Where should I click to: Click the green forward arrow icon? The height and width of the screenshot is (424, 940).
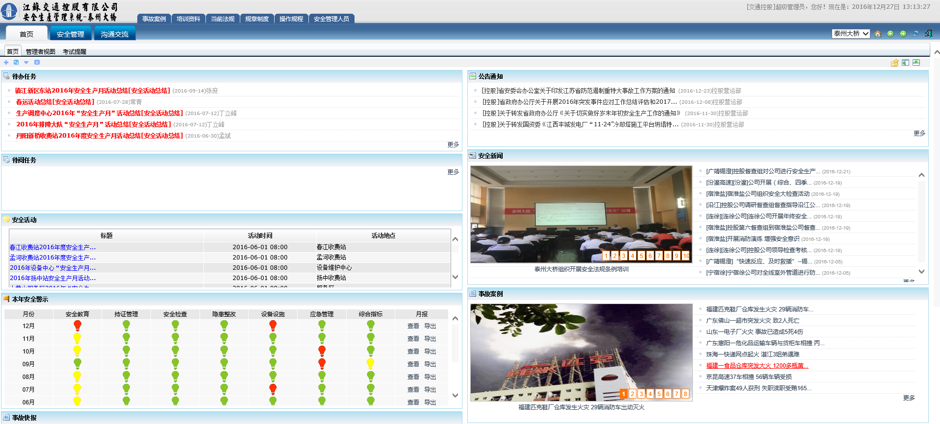(903, 34)
